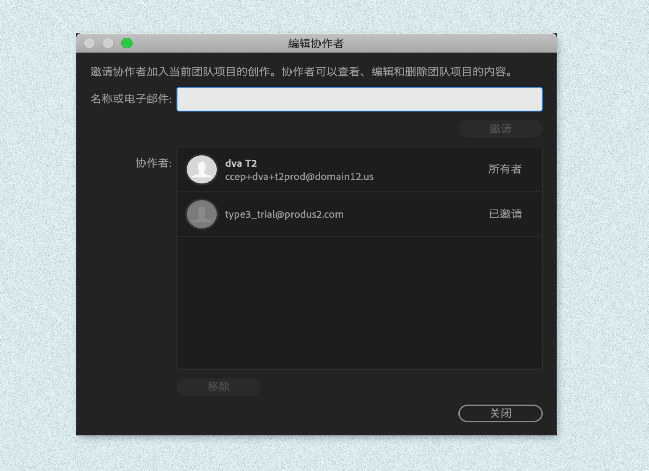Click the 移除 remove button
649x471 pixels.
tap(218, 386)
